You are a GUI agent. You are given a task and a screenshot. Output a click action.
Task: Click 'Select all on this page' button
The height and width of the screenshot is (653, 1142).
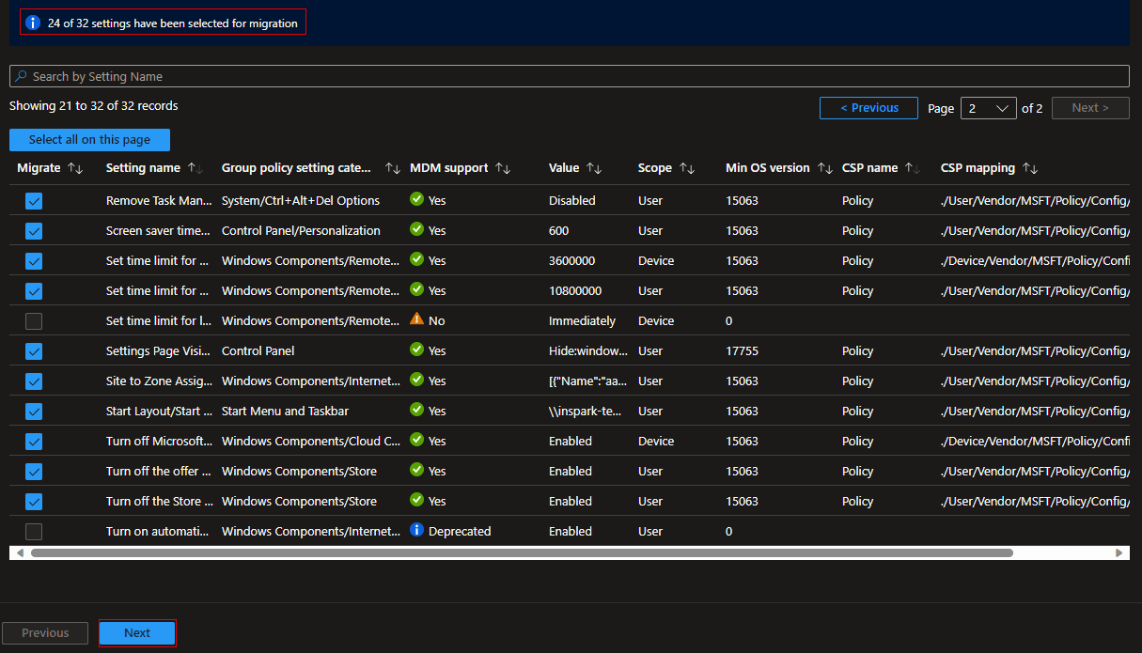[x=89, y=140]
